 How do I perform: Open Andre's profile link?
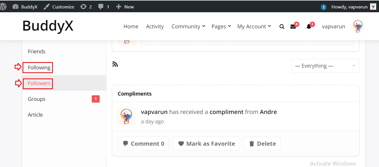(x=268, y=112)
